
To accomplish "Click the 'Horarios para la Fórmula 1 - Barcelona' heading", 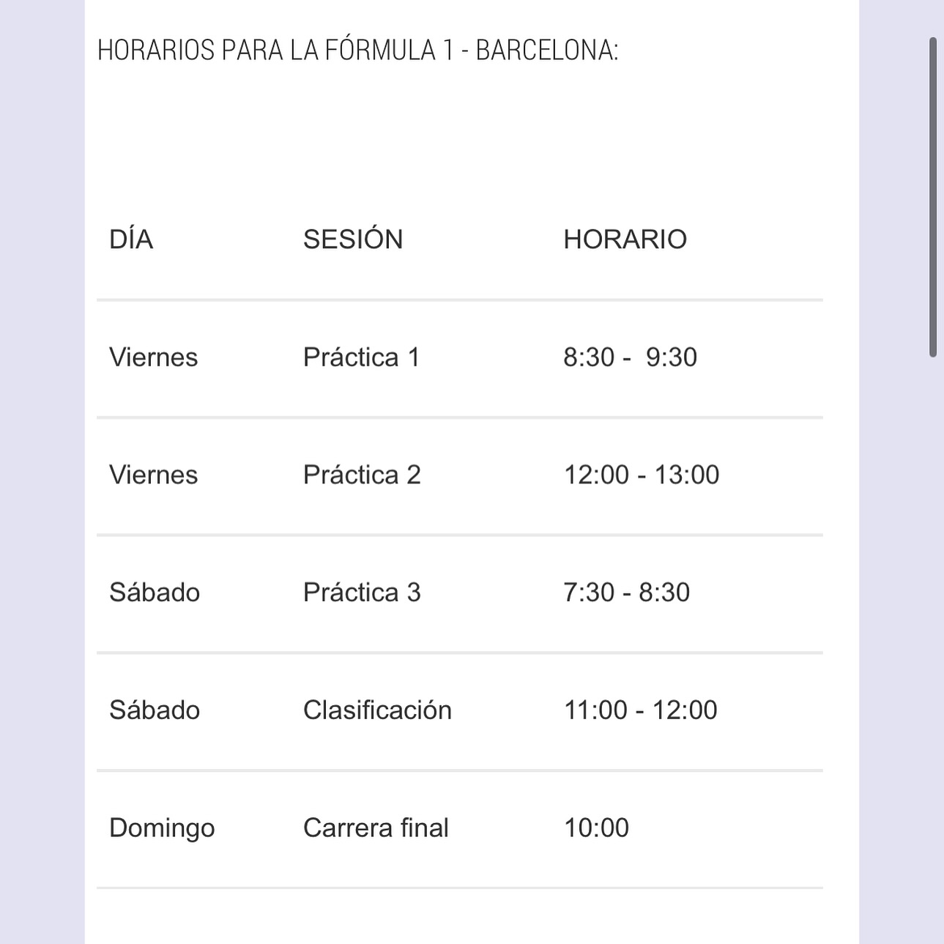I will point(357,51).
